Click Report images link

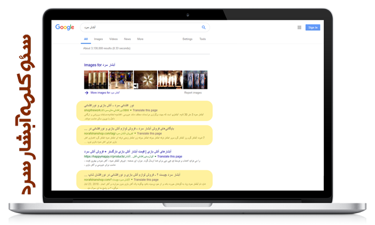tap(193, 92)
